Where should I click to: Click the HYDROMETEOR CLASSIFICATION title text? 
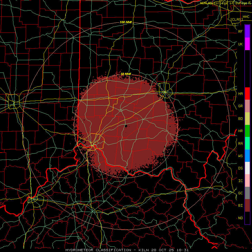pyautogui.click(x=98, y=250)
